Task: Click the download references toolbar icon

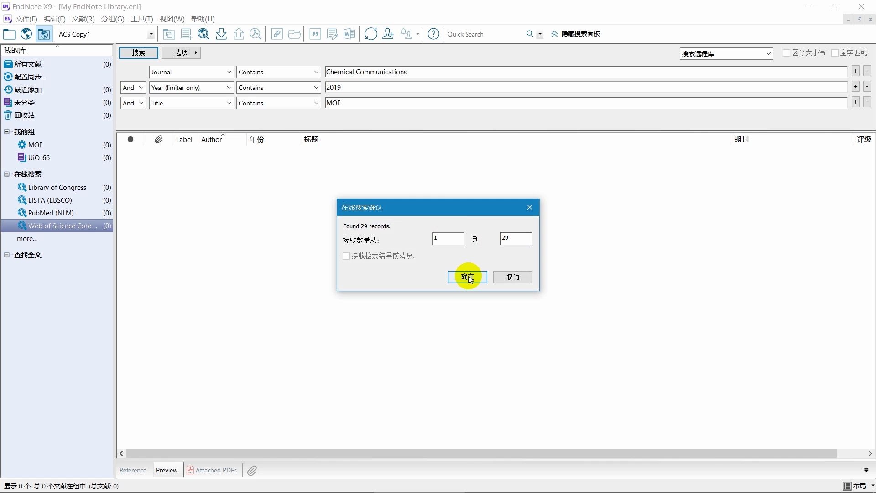Action: point(221,34)
